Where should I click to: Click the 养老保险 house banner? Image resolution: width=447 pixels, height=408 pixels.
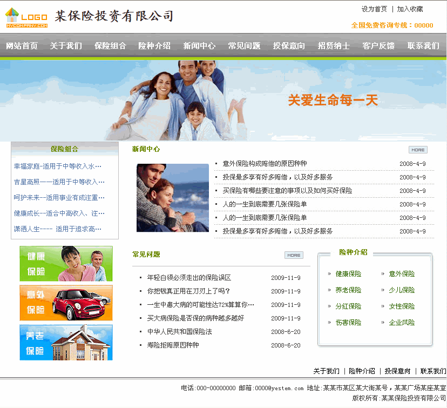[66, 343]
